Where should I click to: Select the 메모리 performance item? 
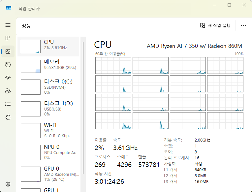49,66
